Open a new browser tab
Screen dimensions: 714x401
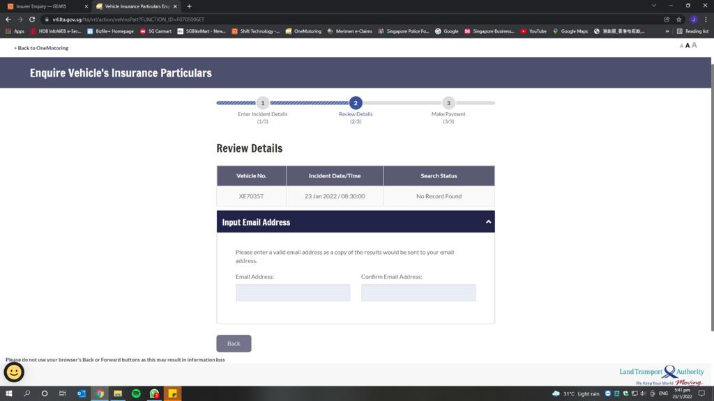[x=189, y=6]
